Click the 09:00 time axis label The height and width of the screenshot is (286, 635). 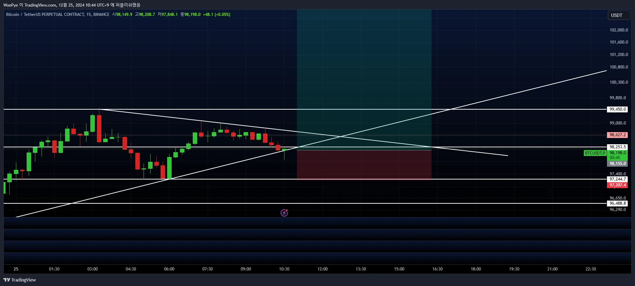pyautogui.click(x=246, y=269)
